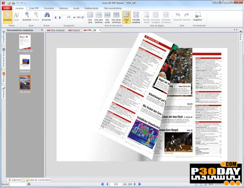Screen dimensions: 244x188
Task: Switch to Una cara continua view
Action: point(98,18)
